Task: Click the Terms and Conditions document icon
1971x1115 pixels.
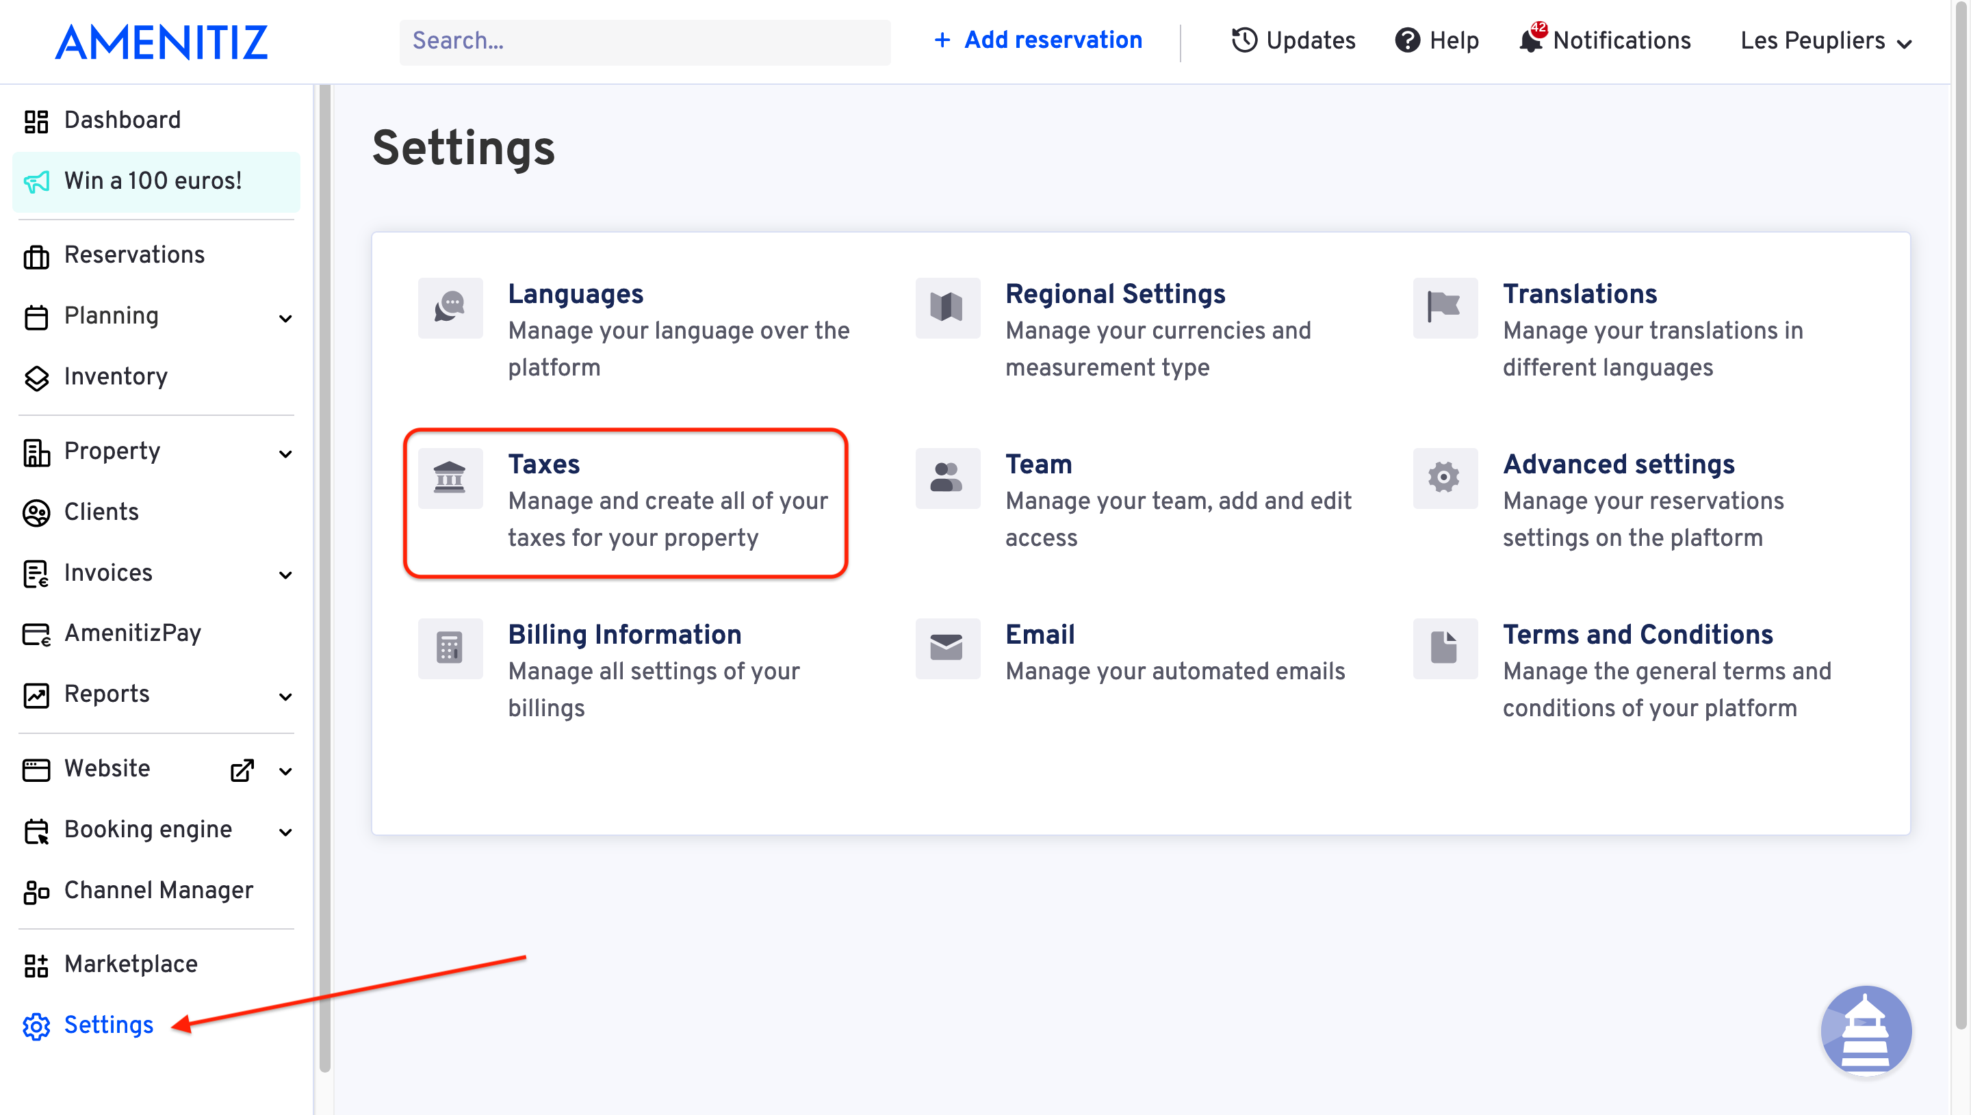Action: [x=1445, y=648]
